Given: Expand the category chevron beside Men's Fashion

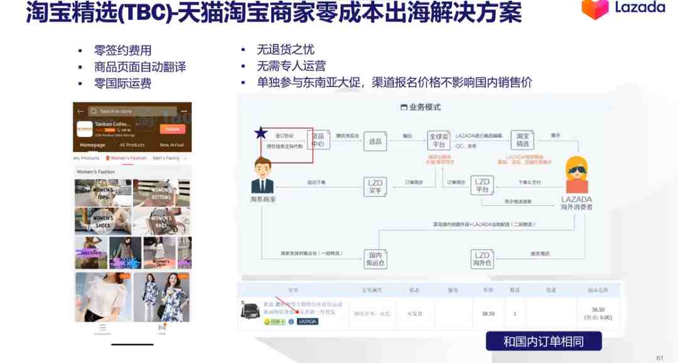Looking at the screenshot, I should tap(186, 158).
